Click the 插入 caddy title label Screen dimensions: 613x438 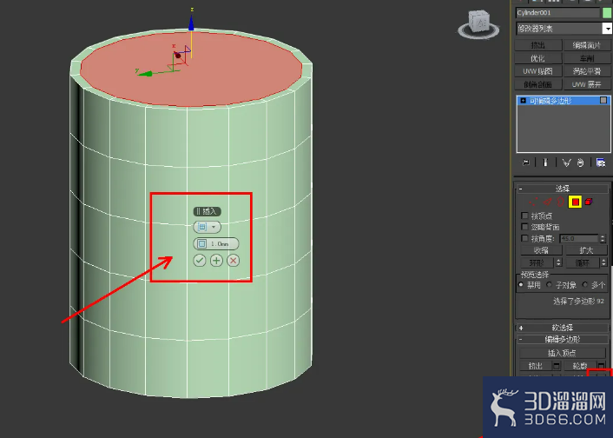pos(208,211)
